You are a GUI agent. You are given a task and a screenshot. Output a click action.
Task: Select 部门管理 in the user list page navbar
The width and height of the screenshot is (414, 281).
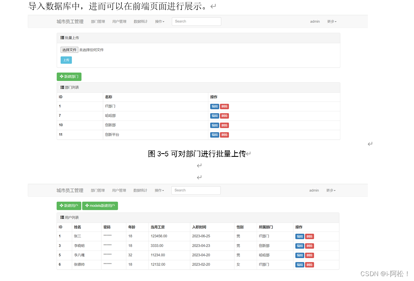click(x=98, y=190)
